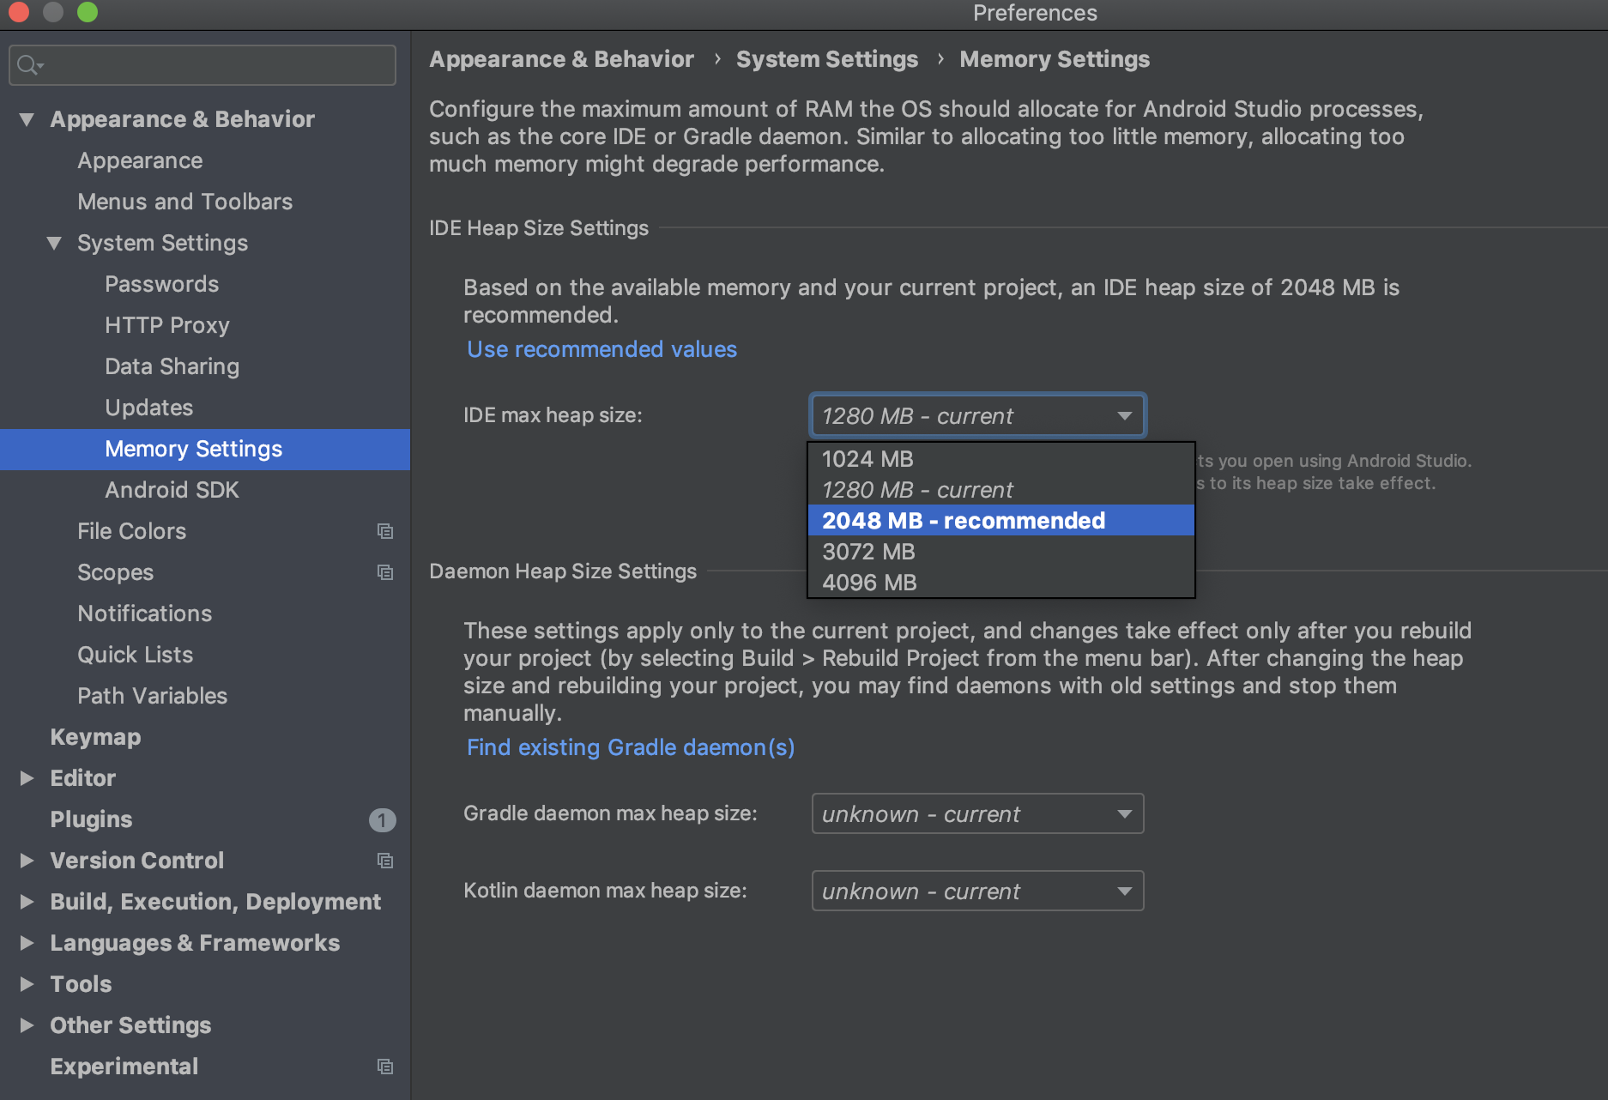
Task: Open Passwords settings page
Action: point(161,284)
